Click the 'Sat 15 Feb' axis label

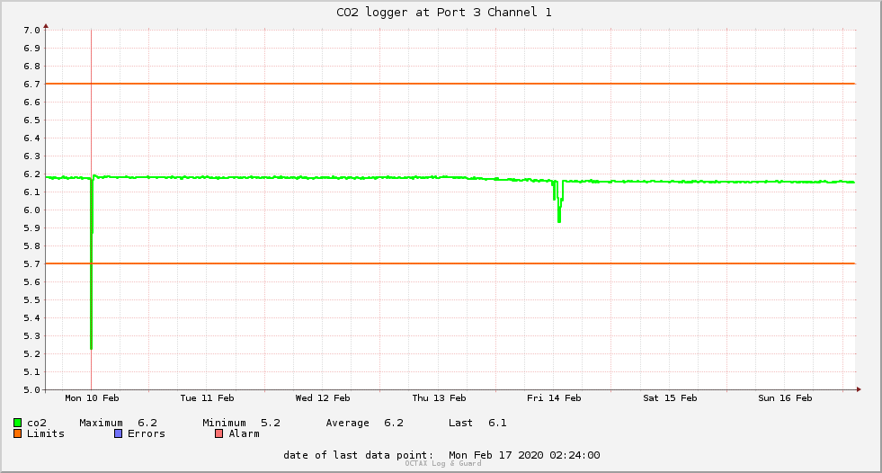pyautogui.click(x=670, y=398)
